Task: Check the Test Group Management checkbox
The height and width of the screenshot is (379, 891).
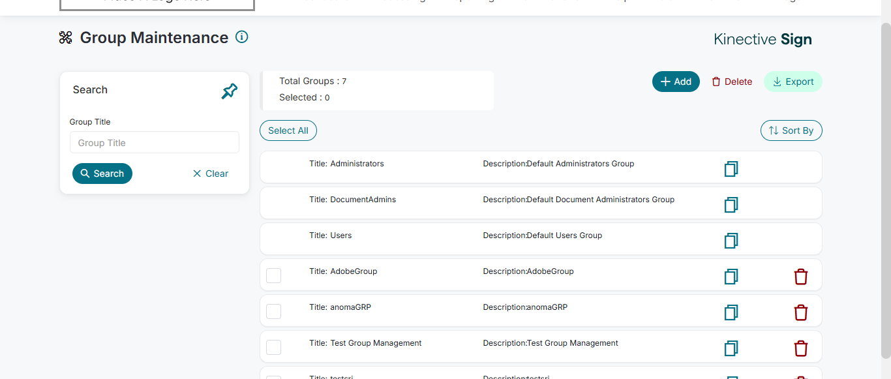Action: pyautogui.click(x=274, y=347)
